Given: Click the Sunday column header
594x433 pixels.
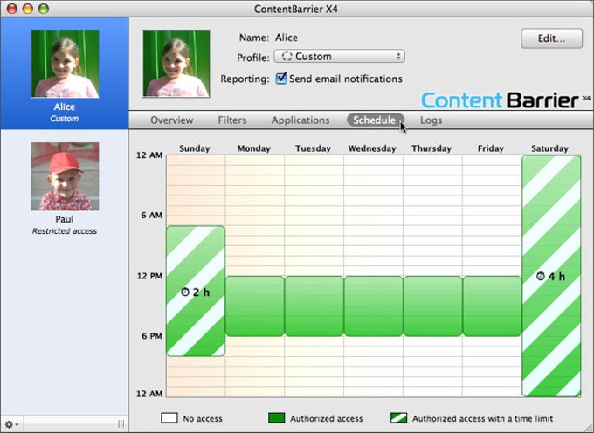Looking at the screenshot, I should coord(195,148).
